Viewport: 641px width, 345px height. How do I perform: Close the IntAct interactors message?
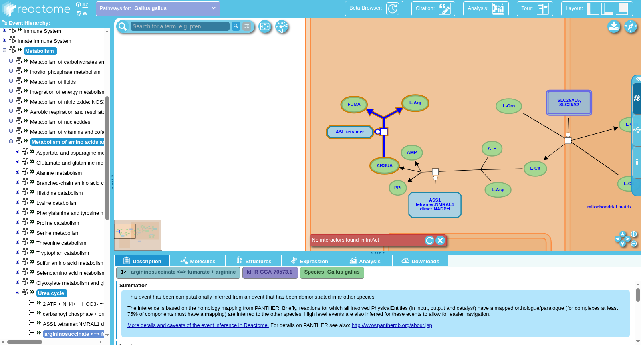440,240
